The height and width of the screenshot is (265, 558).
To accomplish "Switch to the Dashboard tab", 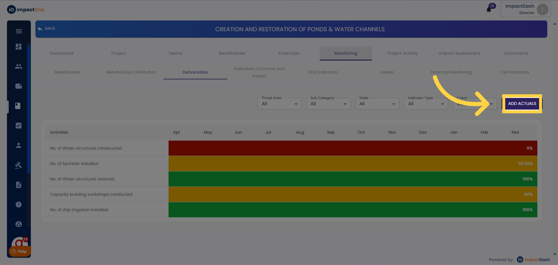I will click(62, 53).
